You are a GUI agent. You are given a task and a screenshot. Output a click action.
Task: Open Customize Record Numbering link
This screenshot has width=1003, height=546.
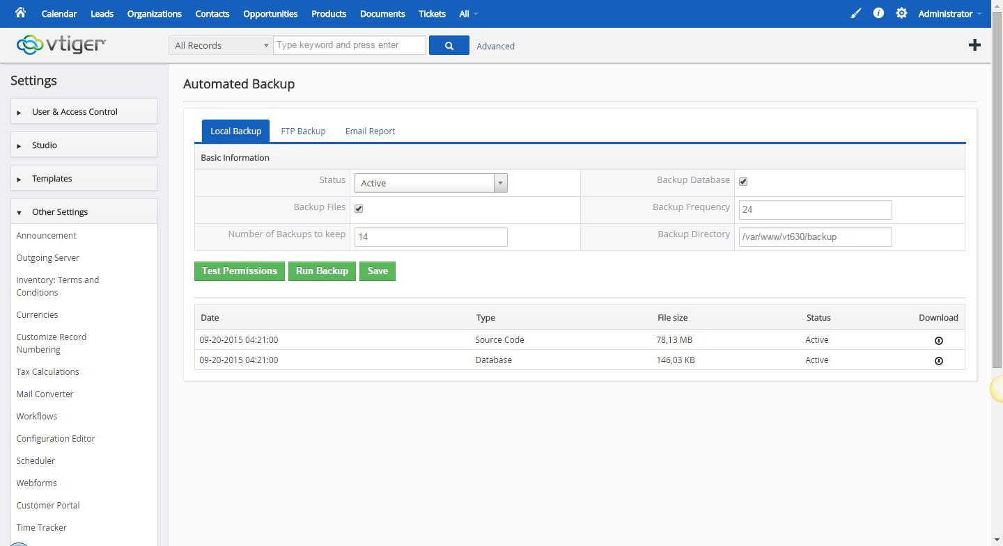coord(52,343)
